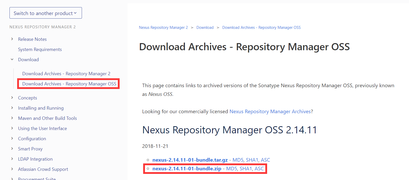
Task: Download nexus-2.14.11-01-bundle.zip
Action: 187,169
